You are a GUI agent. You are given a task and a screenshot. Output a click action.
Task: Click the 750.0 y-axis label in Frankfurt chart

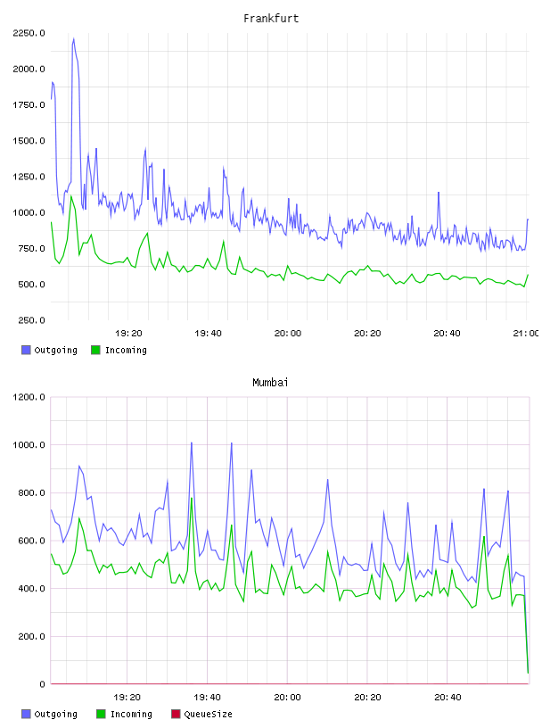click(x=31, y=249)
